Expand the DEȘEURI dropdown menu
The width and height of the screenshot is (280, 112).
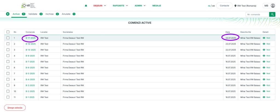click(x=100, y=6)
